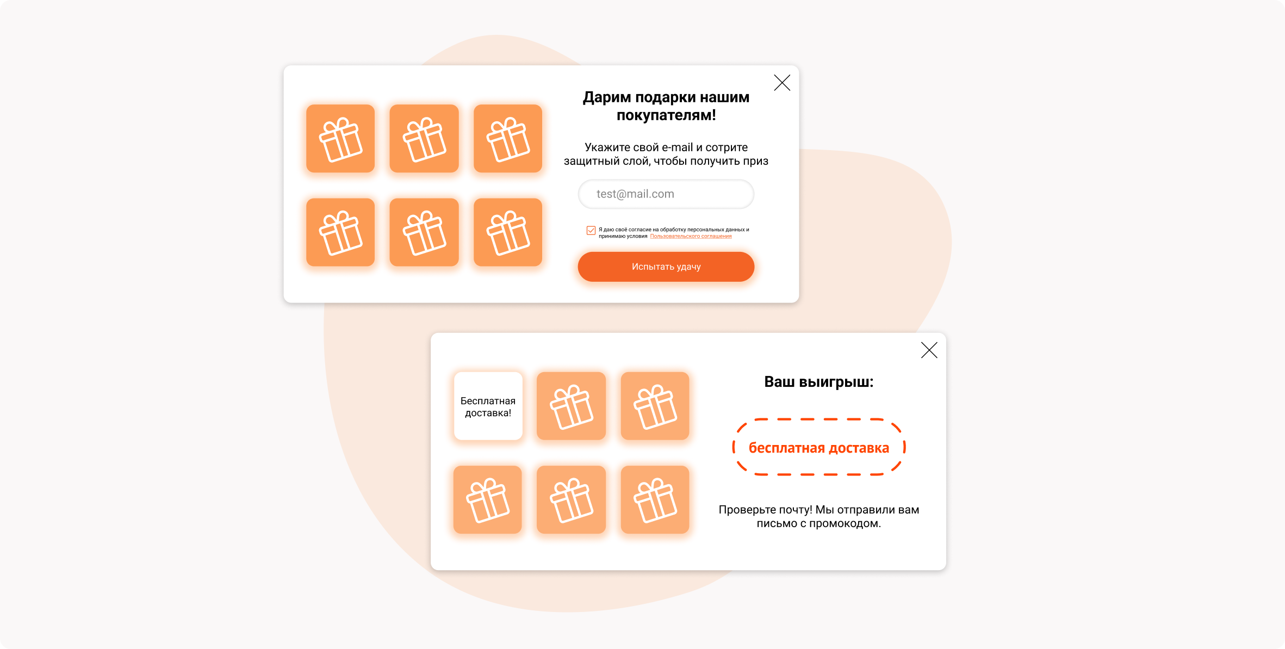This screenshot has height=649, width=1285.
Task: Click the top-middle gift card in winnings popup
Action: [571, 406]
